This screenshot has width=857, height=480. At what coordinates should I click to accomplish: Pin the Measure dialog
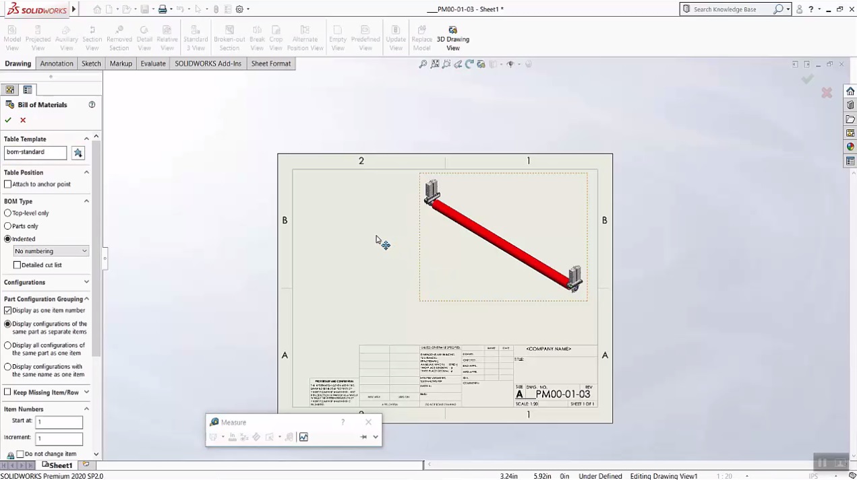363,437
